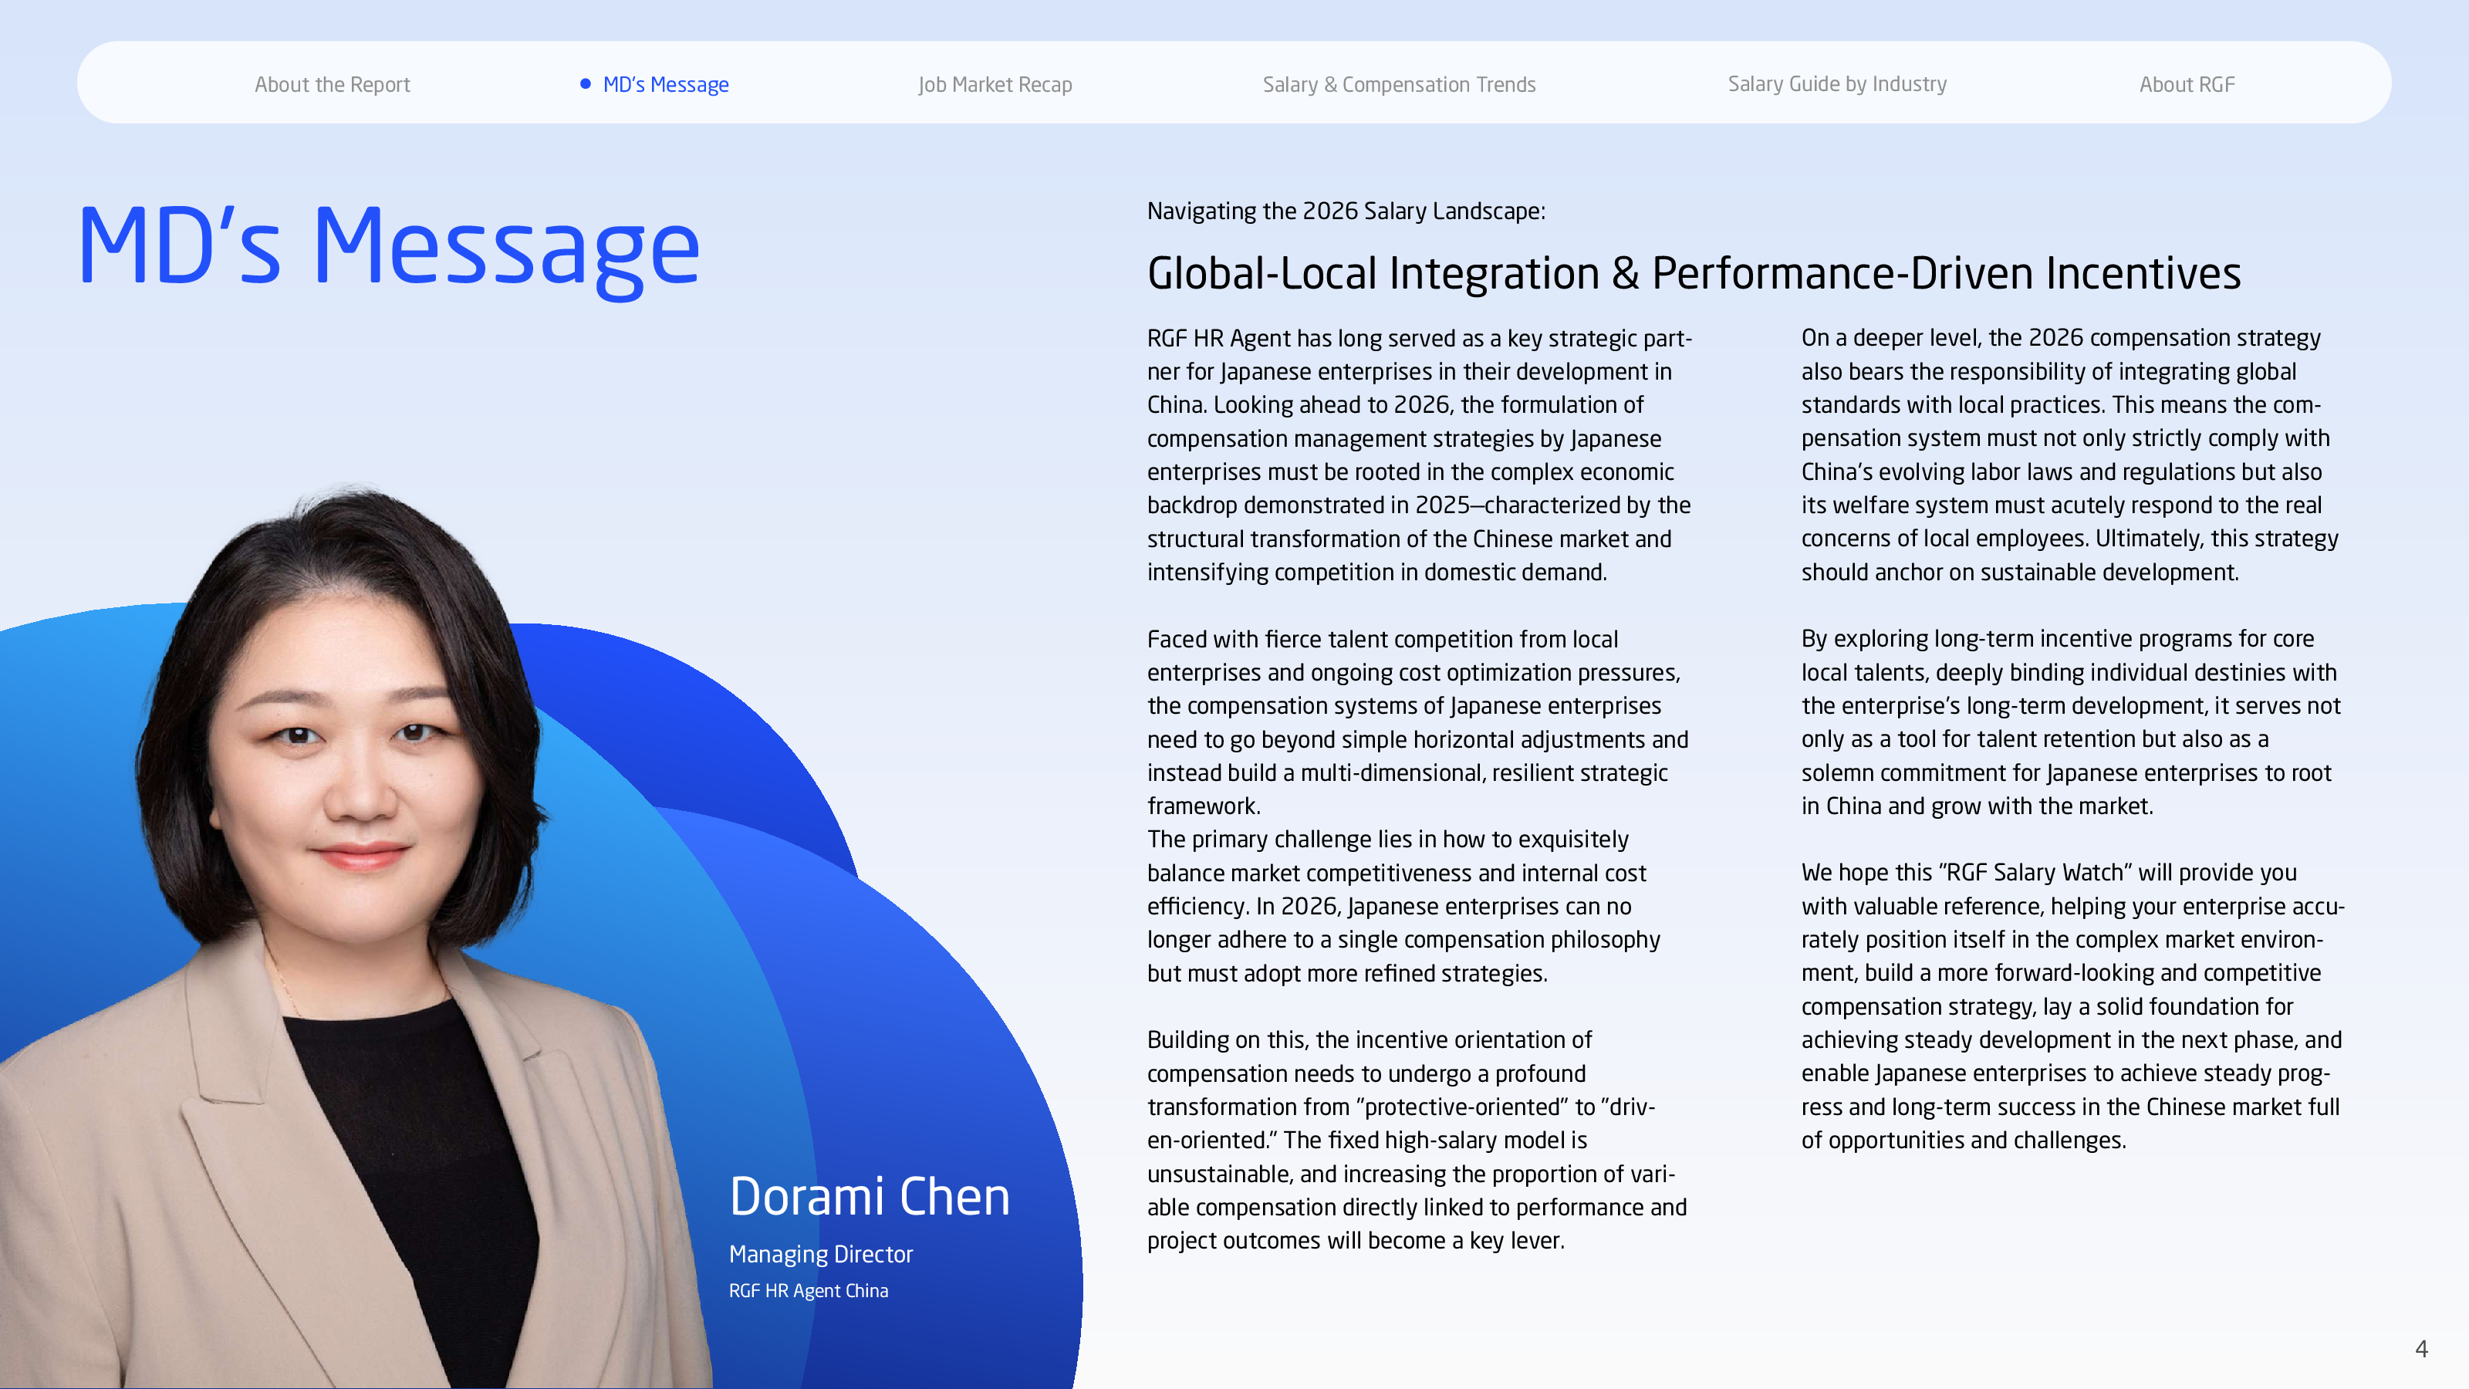
Task: Click the blue dot beside MD's Message
Action: [x=586, y=83]
